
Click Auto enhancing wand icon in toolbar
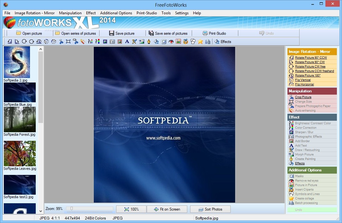pyautogui.click(x=83, y=41)
